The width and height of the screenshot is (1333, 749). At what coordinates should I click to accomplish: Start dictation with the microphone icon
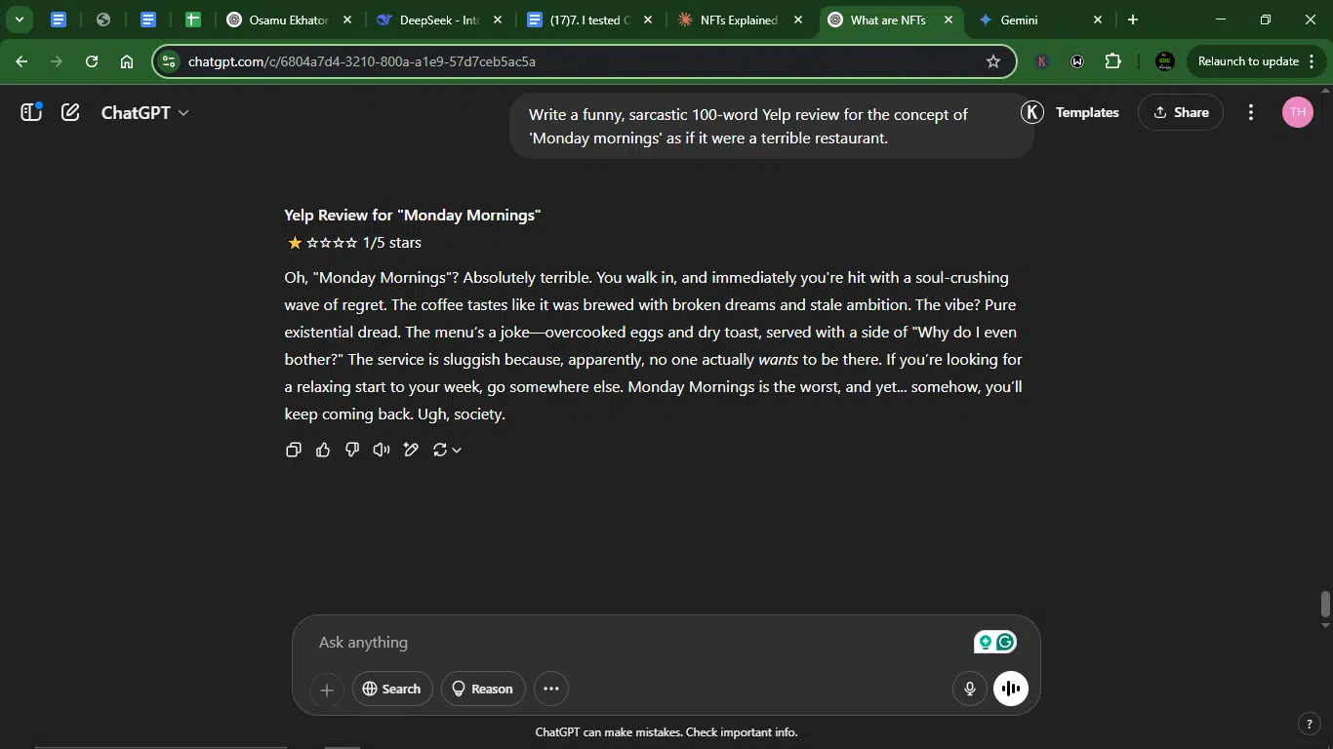pyautogui.click(x=970, y=689)
